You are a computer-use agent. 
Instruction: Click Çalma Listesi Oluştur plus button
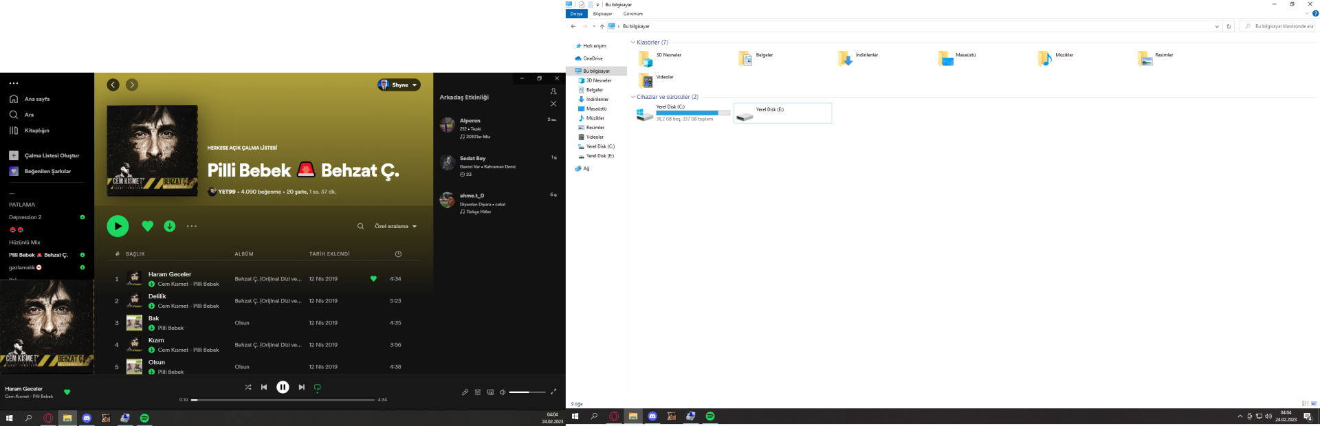point(13,155)
